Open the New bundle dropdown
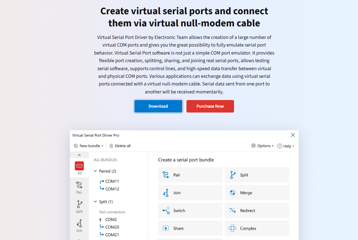358x240 pixels. coord(89,146)
